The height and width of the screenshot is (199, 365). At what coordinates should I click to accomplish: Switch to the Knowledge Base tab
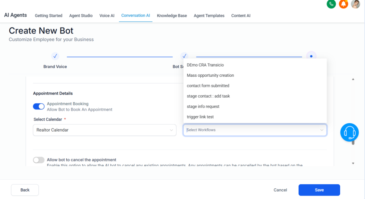tap(172, 16)
